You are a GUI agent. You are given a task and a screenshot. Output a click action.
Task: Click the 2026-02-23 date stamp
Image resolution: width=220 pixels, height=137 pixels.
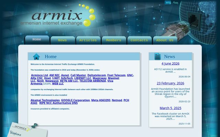coord(184,101)
